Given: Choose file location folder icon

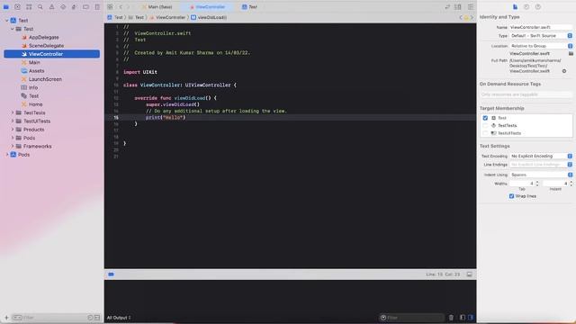Looking at the screenshot, I should click(x=571, y=54).
